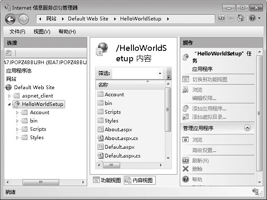Click HelloWorldSetup application icon in tree

[17, 104]
